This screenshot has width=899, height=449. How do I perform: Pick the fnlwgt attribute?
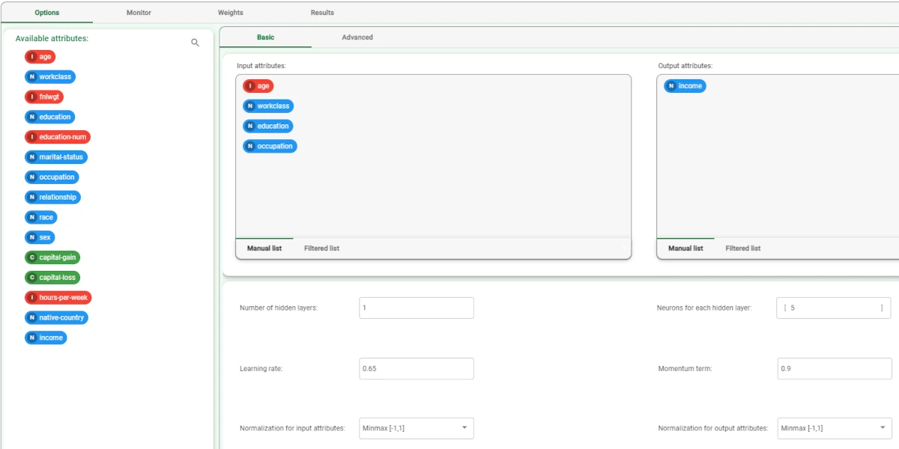pyautogui.click(x=43, y=97)
